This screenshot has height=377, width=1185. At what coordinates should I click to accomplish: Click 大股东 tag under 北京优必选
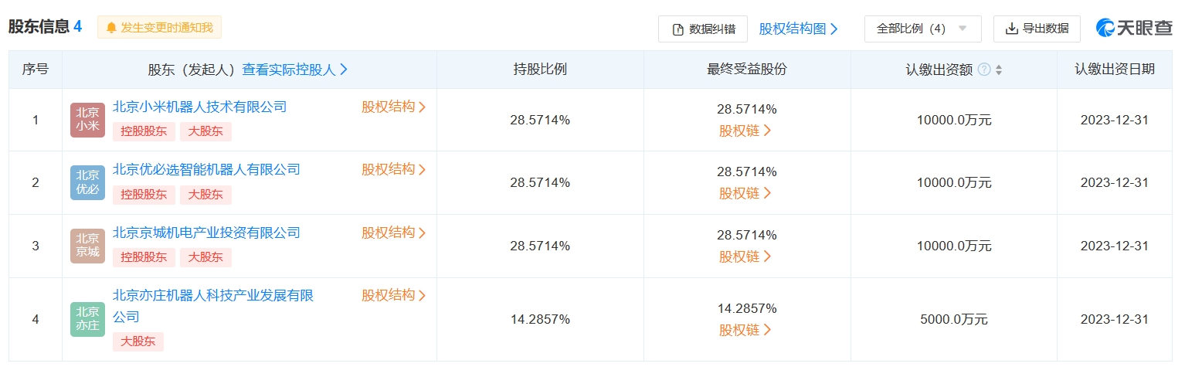click(x=205, y=195)
